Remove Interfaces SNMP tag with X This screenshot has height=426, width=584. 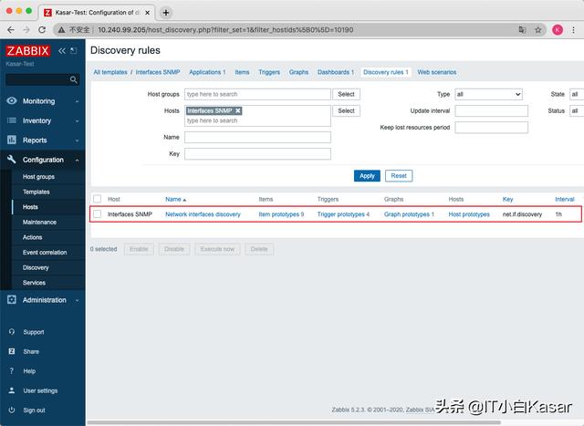(x=237, y=110)
